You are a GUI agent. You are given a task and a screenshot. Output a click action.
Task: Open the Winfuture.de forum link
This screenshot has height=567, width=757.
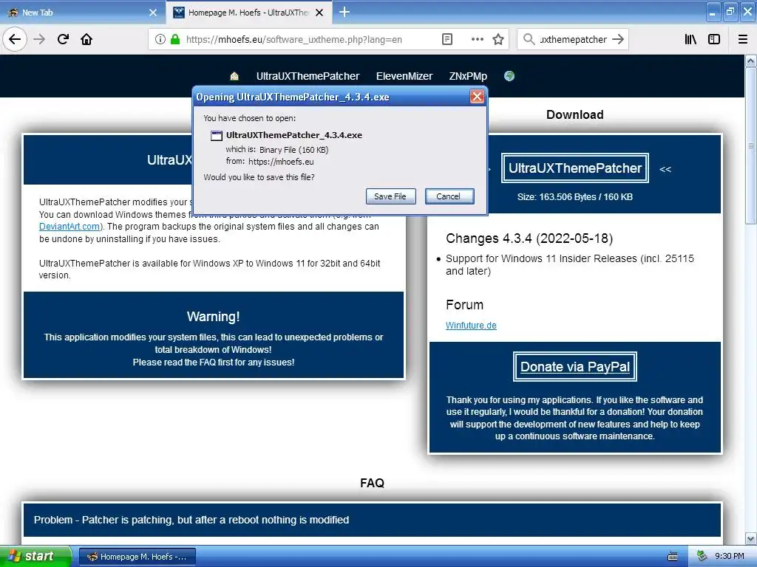pos(471,325)
